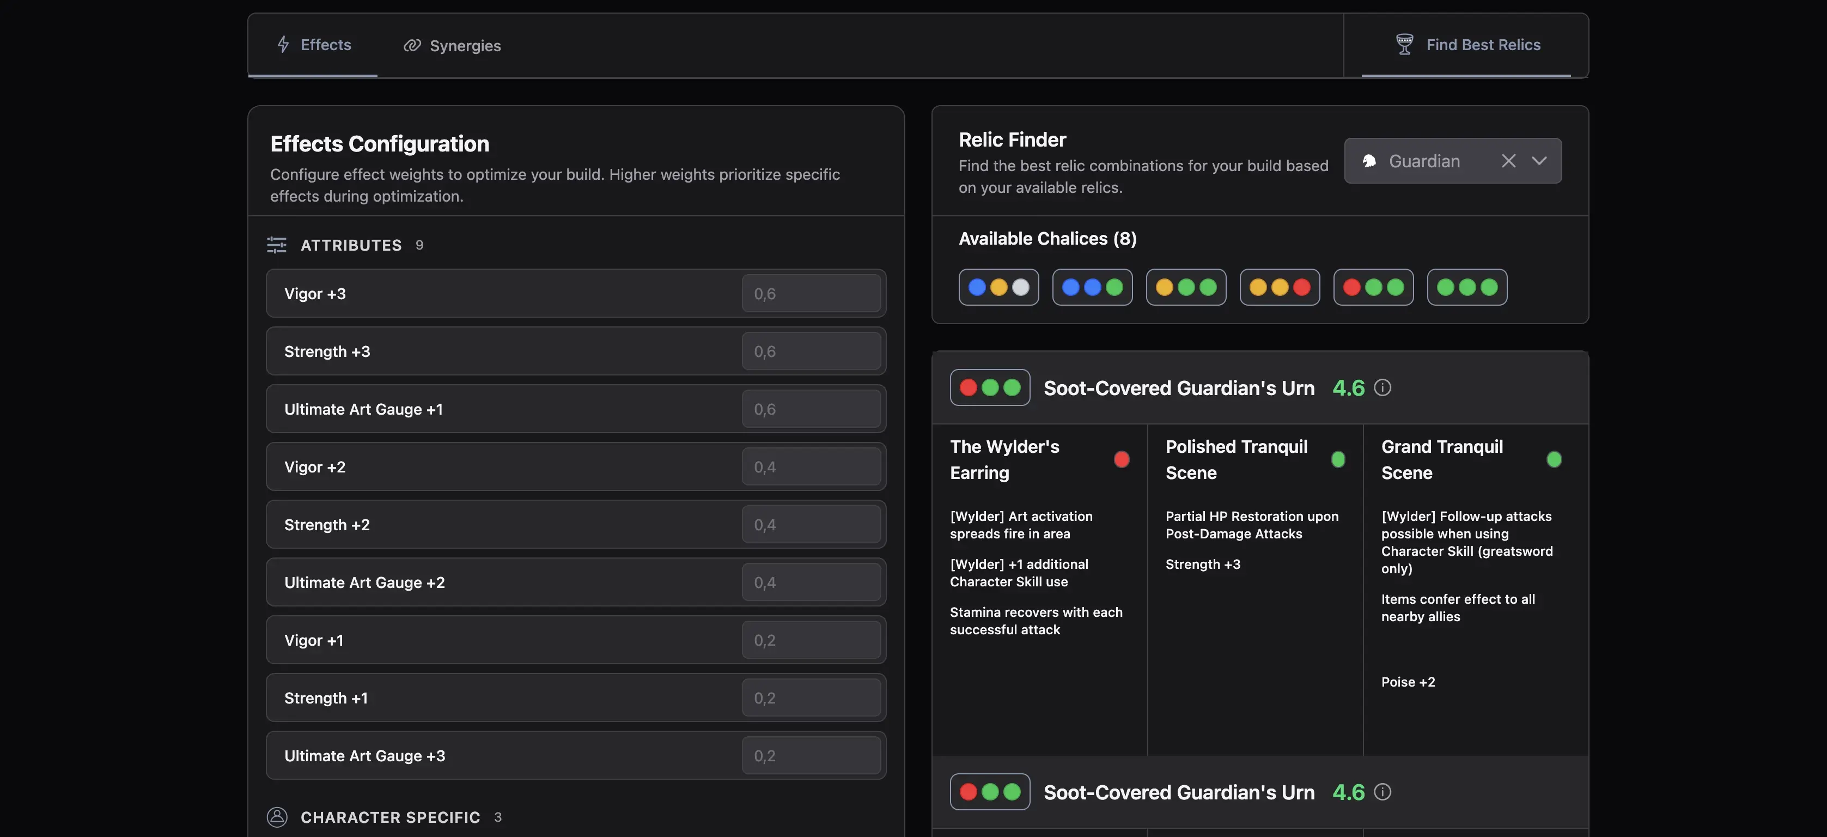Screen dimensions: 1827x837
Task: Switch to the Synergies tab
Action: click(x=452, y=45)
